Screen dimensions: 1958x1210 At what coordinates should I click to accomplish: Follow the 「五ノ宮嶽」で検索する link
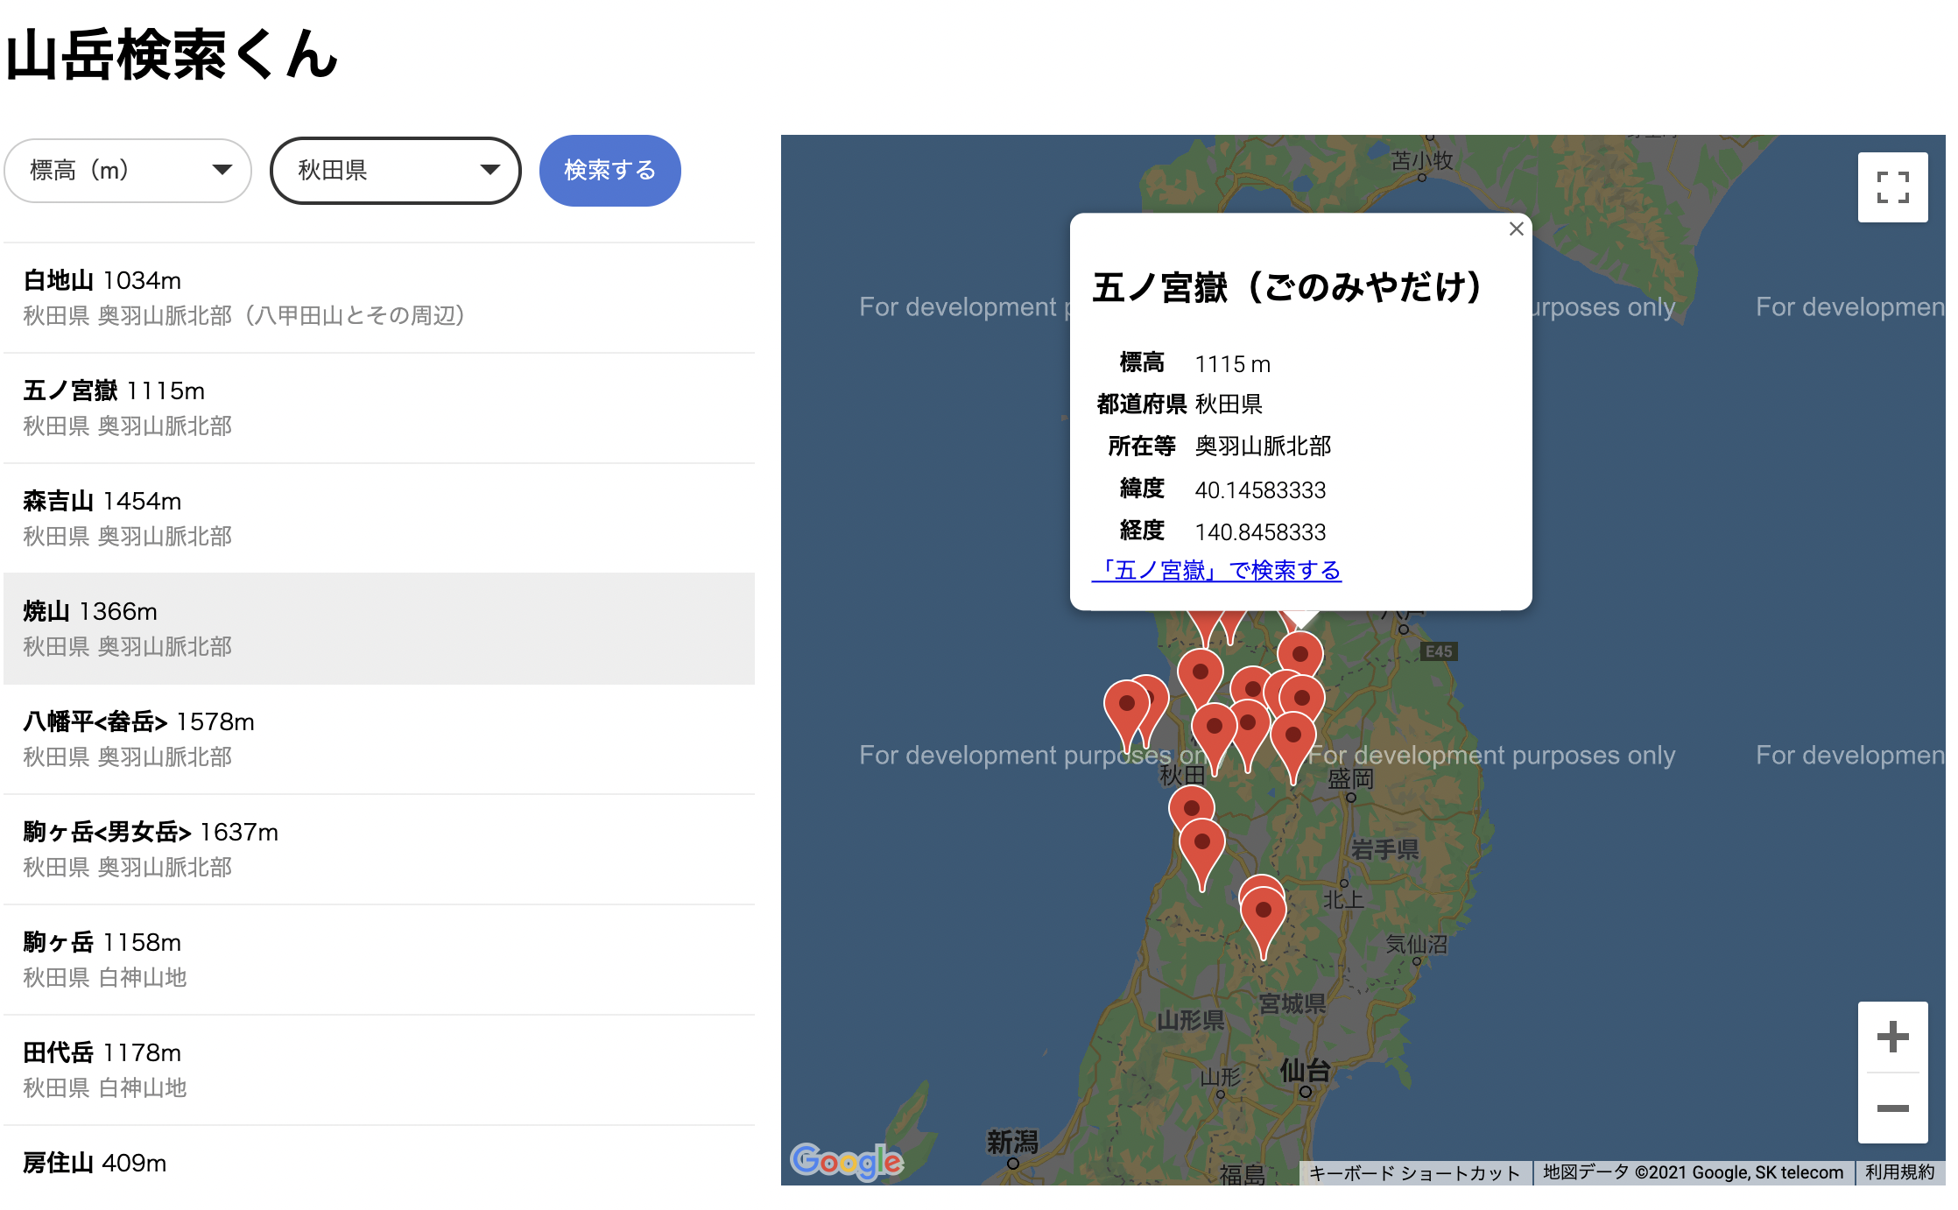(x=1218, y=570)
